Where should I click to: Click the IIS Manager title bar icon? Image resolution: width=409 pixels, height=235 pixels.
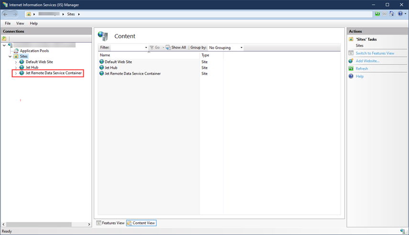(x=5, y=5)
